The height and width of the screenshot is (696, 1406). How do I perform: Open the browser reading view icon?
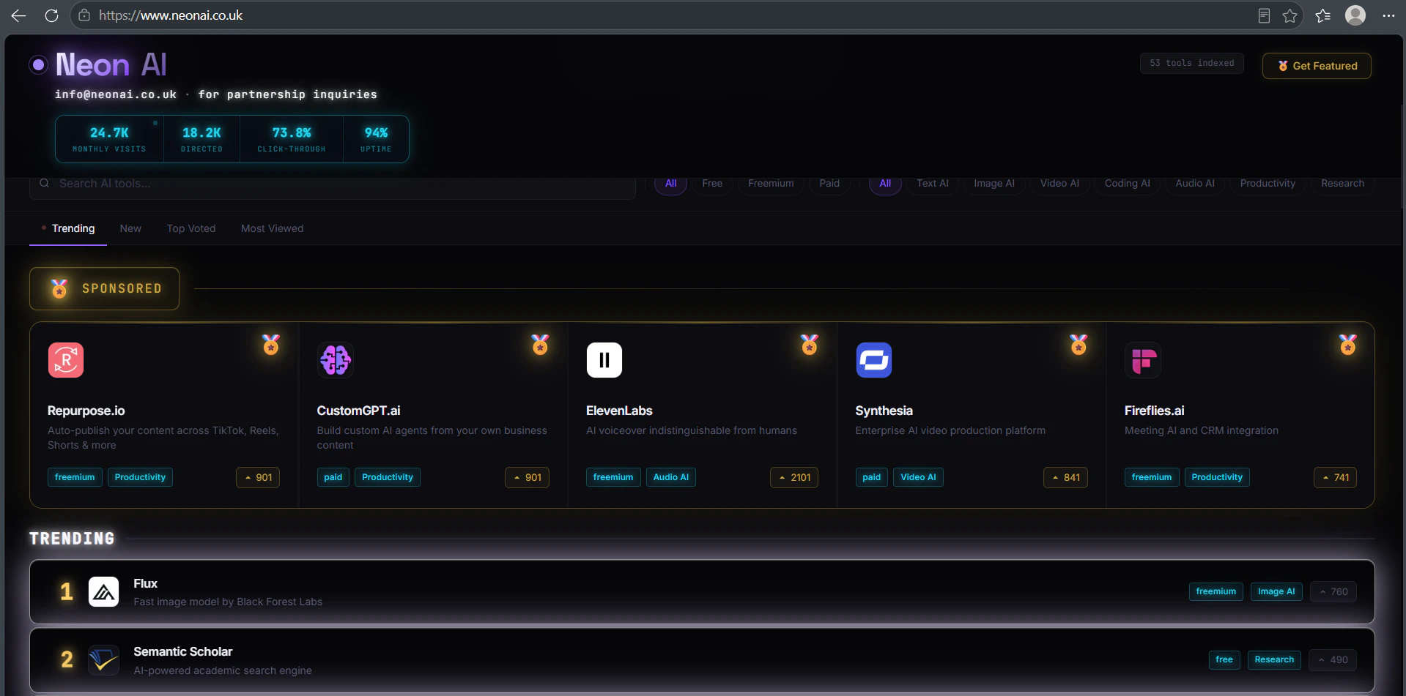pyautogui.click(x=1264, y=15)
